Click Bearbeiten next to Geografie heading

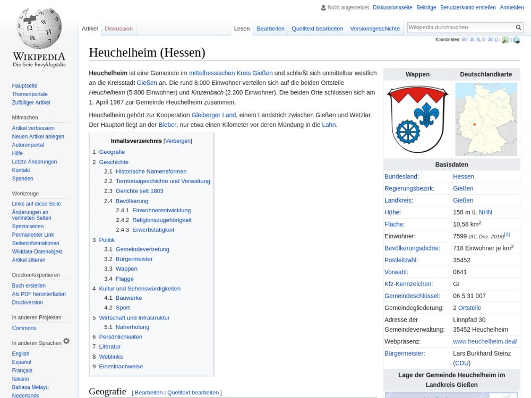coord(149,393)
